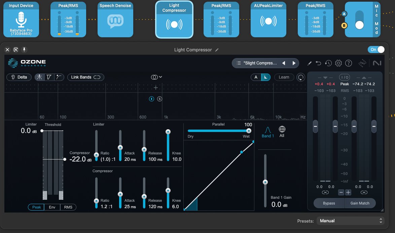Select Peak detection mode
Screen dimensions: 395x233
click(x=36, y=207)
